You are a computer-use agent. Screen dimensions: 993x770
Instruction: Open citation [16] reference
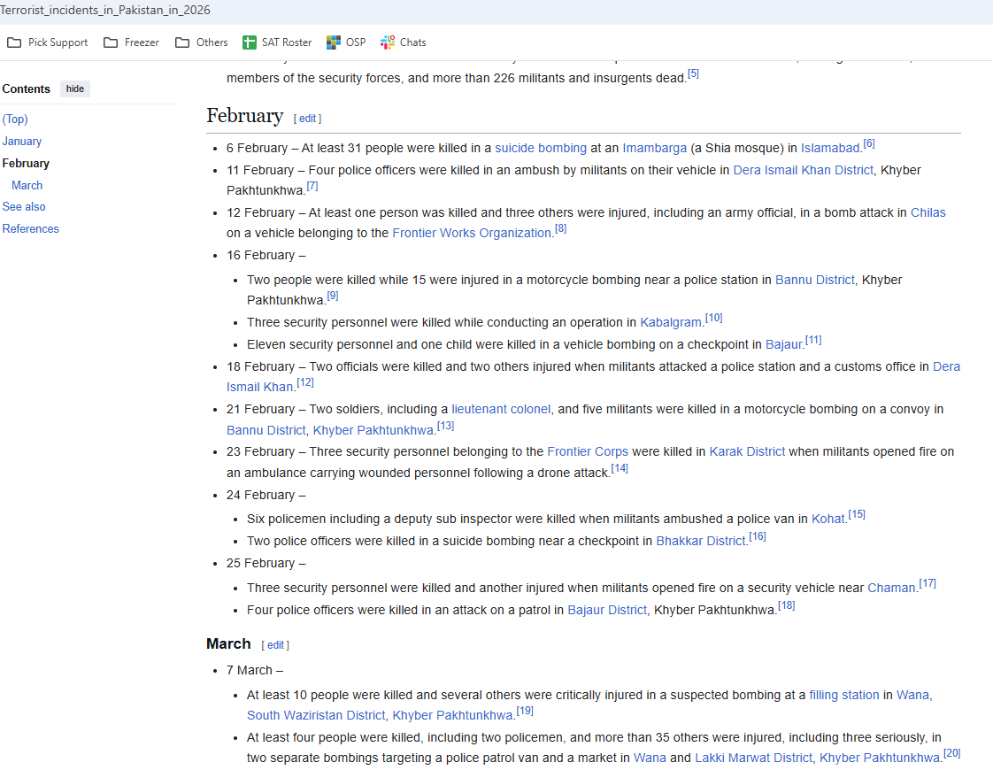coord(758,536)
